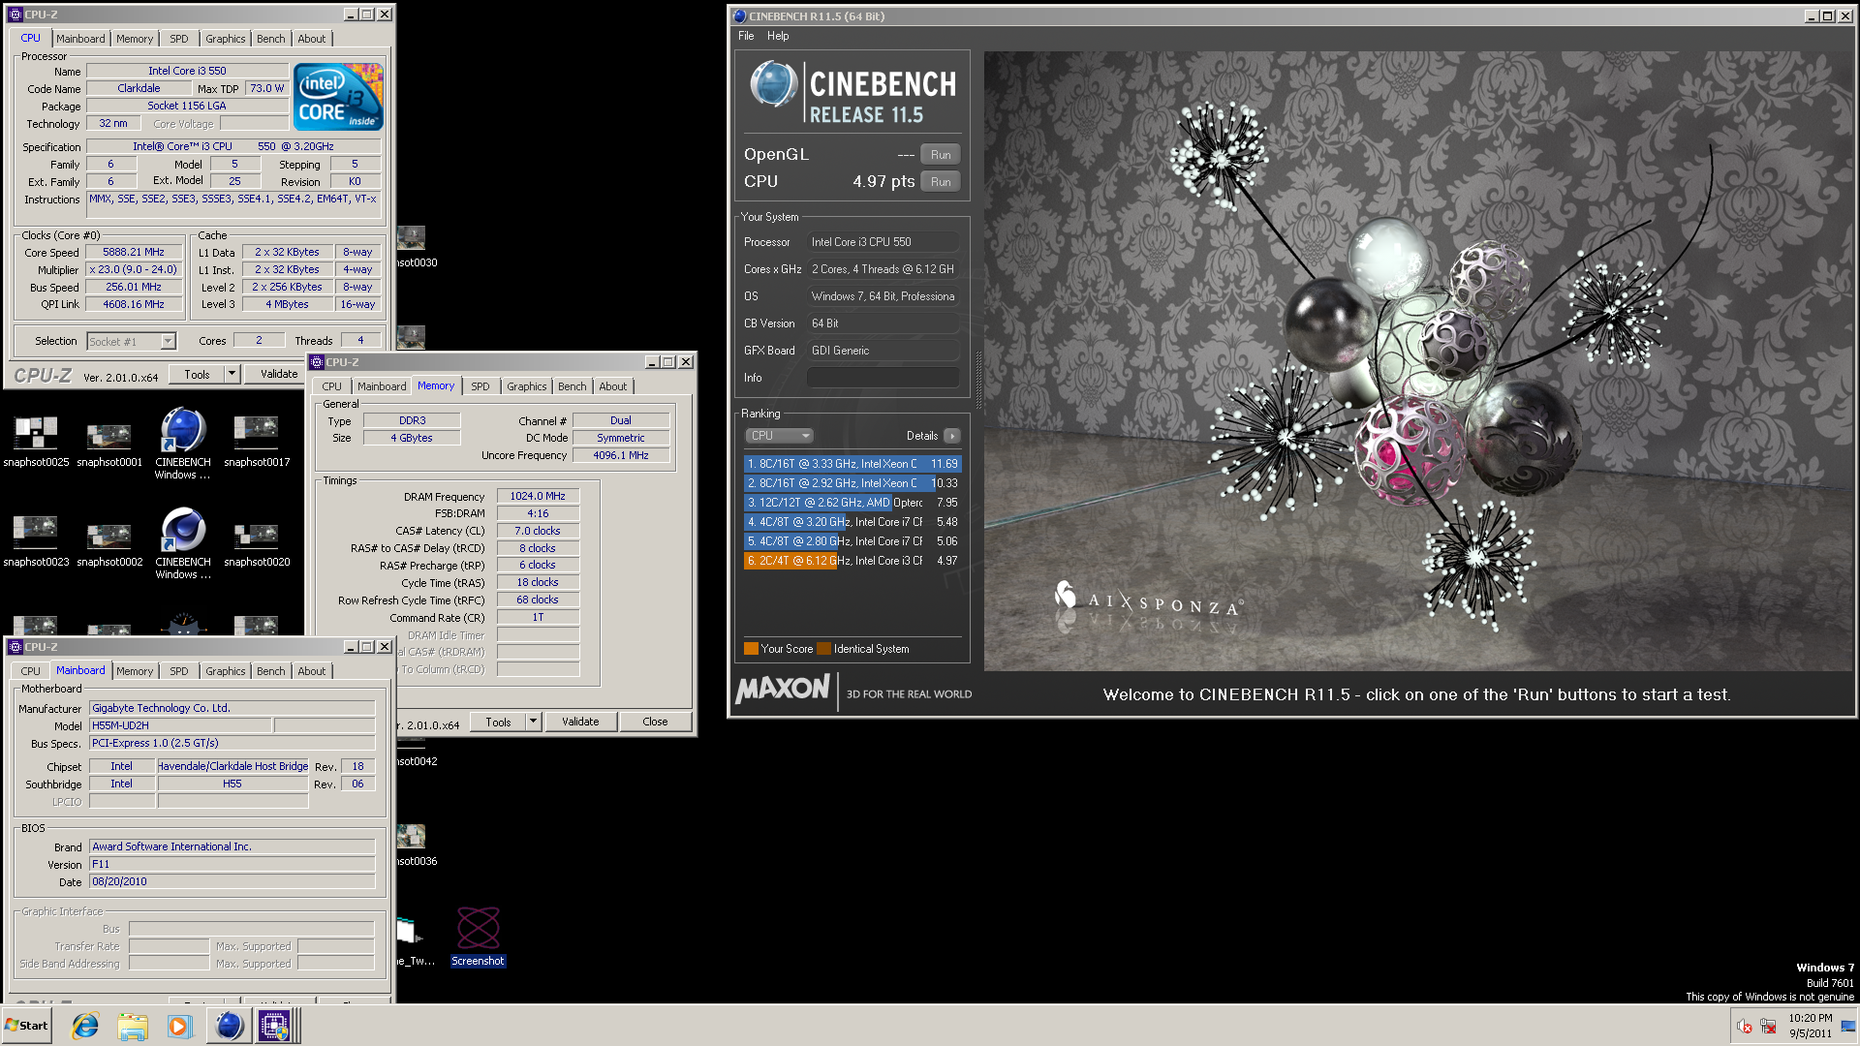Image resolution: width=1860 pixels, height=1046 pixels.
Task: Open About tab in top CPU-Z window
Action: pos(312,39)
